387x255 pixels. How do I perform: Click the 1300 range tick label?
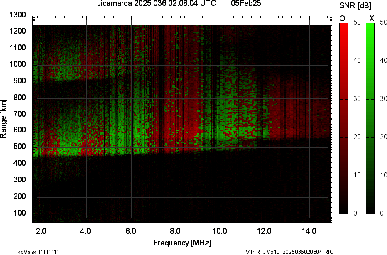click(x=18, y=15)
